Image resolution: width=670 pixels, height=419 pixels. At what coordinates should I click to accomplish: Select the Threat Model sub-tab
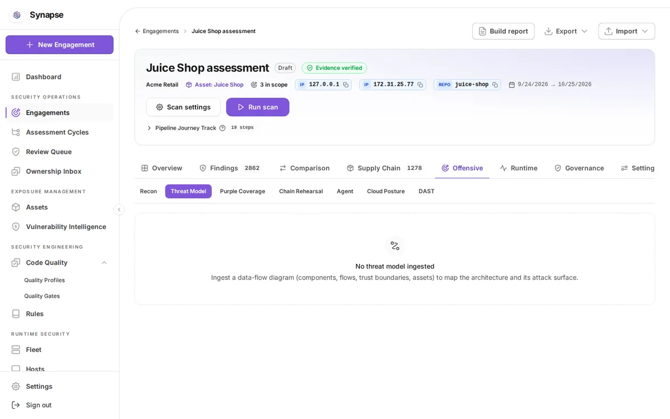188,192
